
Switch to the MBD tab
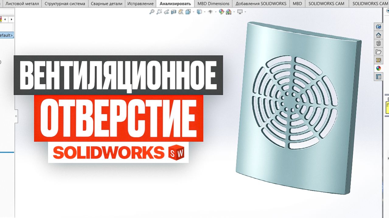coord(297,4)
